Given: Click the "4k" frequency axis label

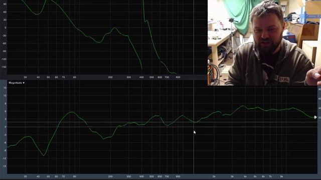Looking at the screenshot, I should coord(245,176).
